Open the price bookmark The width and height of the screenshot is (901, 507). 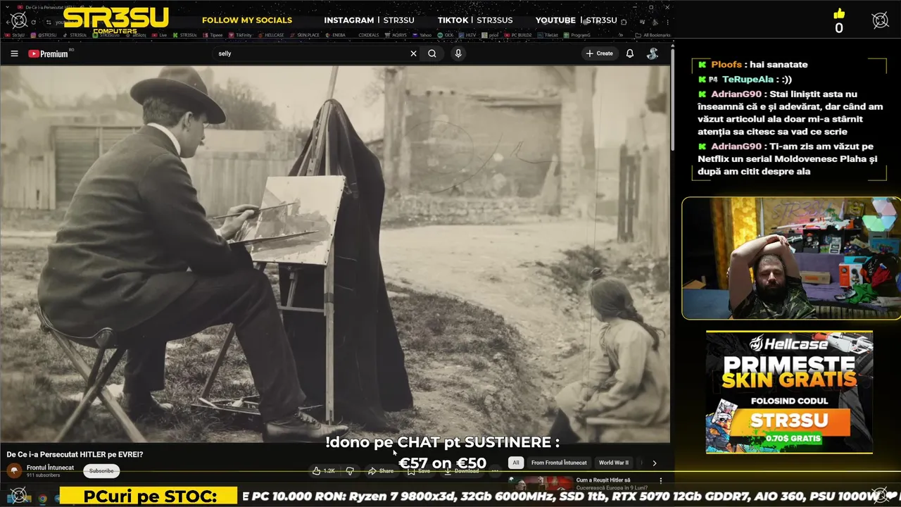click(490, 35)
